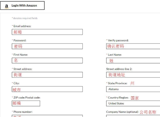This screenshot has width=160, height=117.
Task: Focus the City input field
Action: (47, 89)
